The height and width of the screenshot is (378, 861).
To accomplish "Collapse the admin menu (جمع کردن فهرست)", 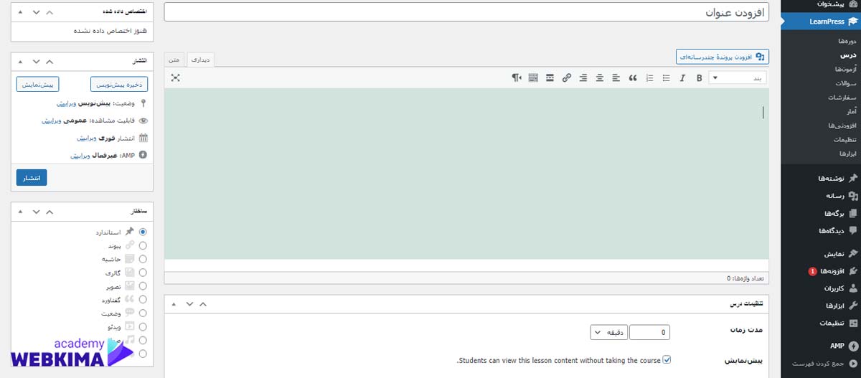I will (x=821, y=364).
